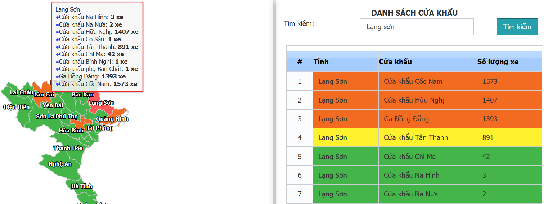544x204 pixels.
Task: Click the Số lượng xe column header
Action: tap(498, 62)
